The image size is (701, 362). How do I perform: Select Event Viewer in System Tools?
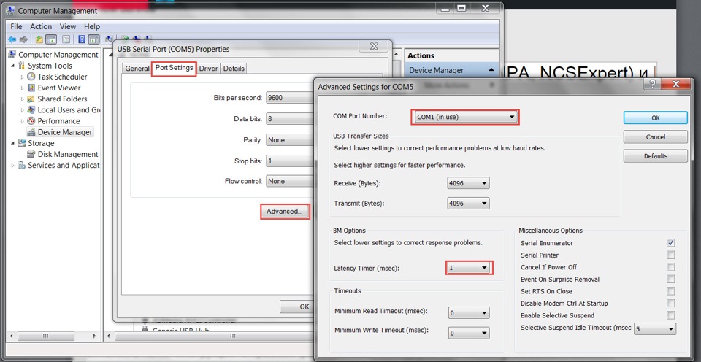[x=58, y=88]
